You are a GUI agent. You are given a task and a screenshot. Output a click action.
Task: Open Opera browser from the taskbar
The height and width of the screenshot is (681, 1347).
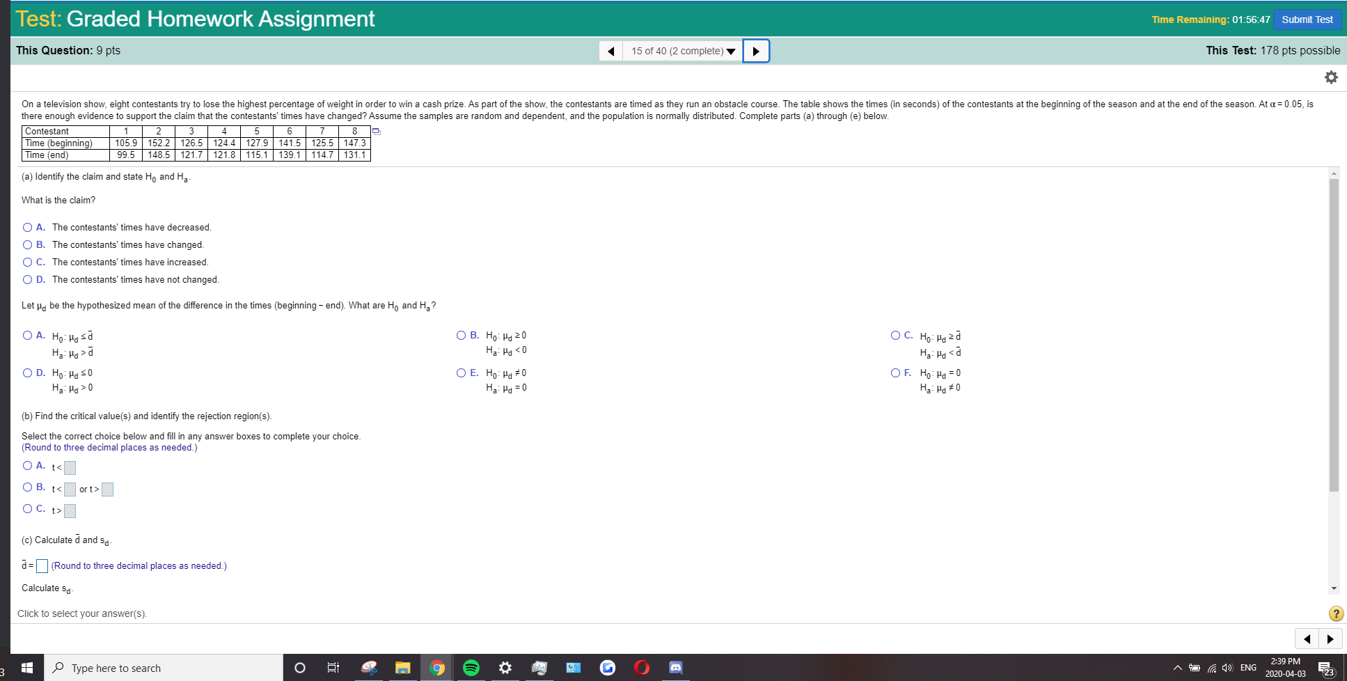pyautogui.click(x=641, y=668)
